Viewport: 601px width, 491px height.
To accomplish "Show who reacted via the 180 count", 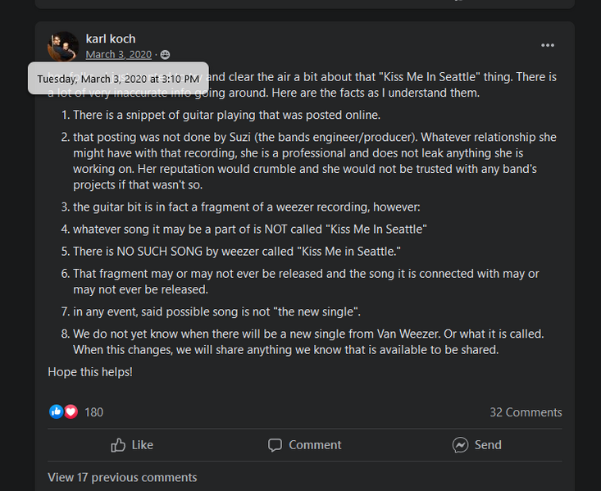I will (x=93, y=412).
